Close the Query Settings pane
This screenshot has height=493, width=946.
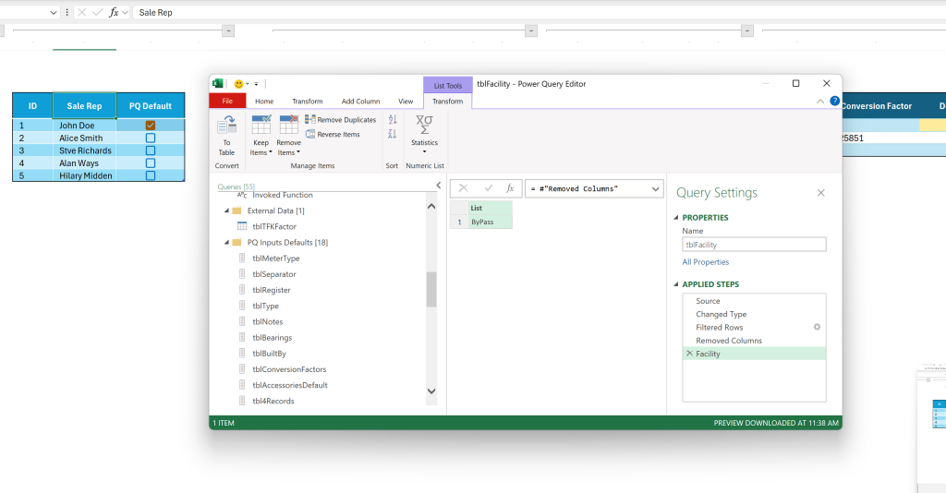(x=820, y=193)
